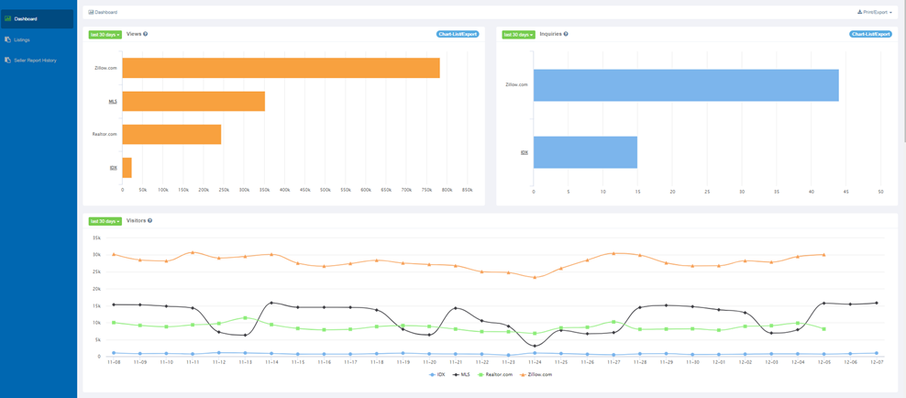Click the help icon next to Inquiries
The height and width of the screenshot is (398, 906).
(566, 34)
